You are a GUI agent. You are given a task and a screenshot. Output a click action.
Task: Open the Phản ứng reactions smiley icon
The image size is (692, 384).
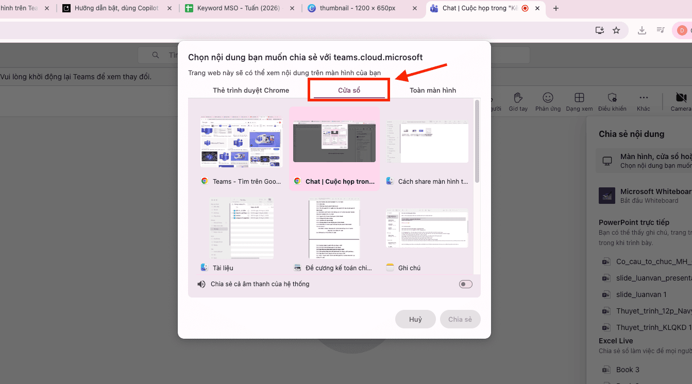548,98
